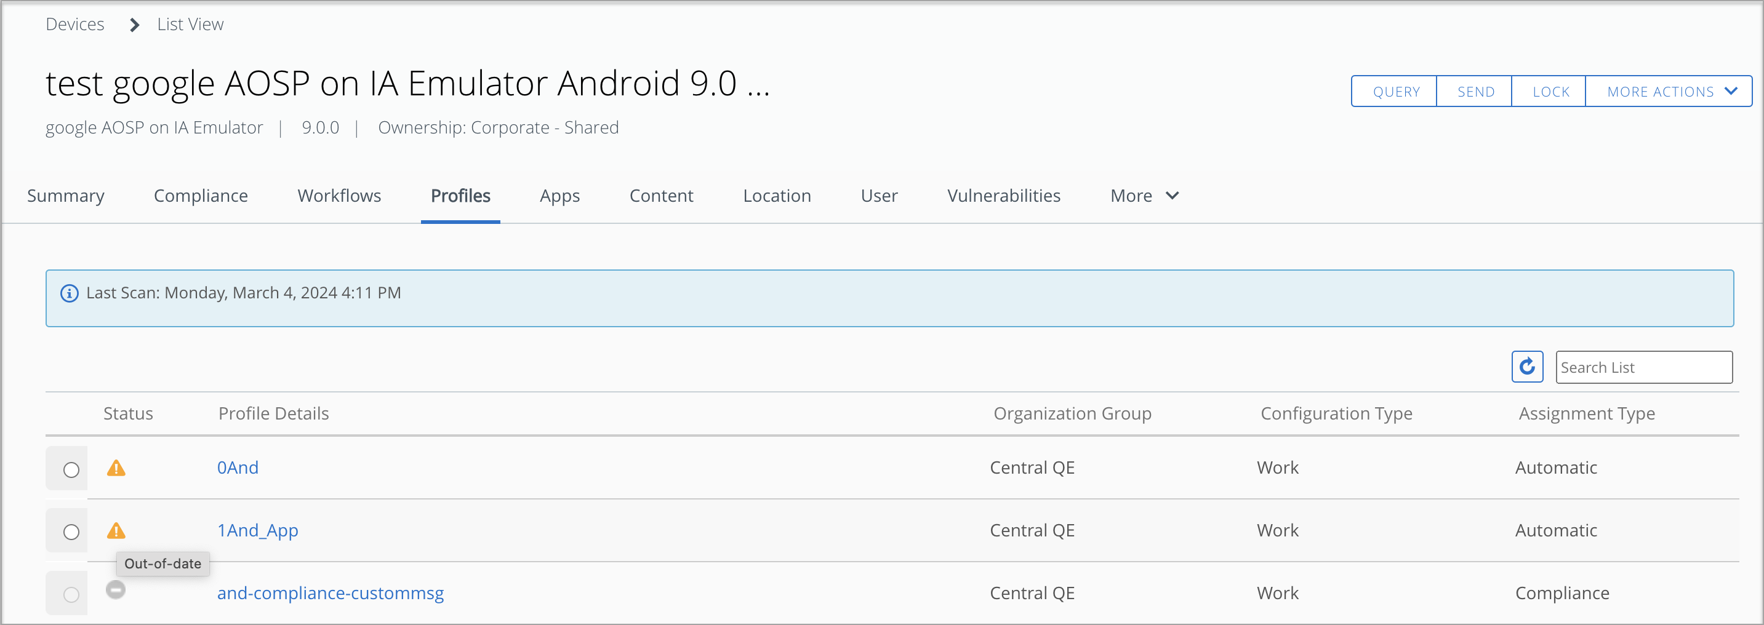Open the 0And profile link

pos(238,468)
